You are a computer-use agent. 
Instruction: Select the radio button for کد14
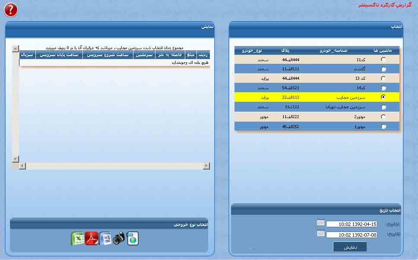[x=383, y=88]
